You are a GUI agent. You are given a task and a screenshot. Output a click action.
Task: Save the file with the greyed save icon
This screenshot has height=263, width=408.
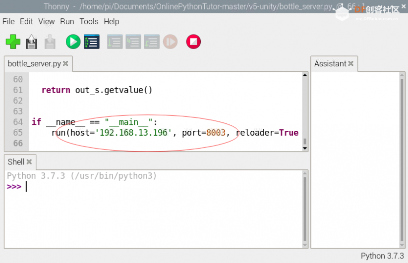(50, 42)
